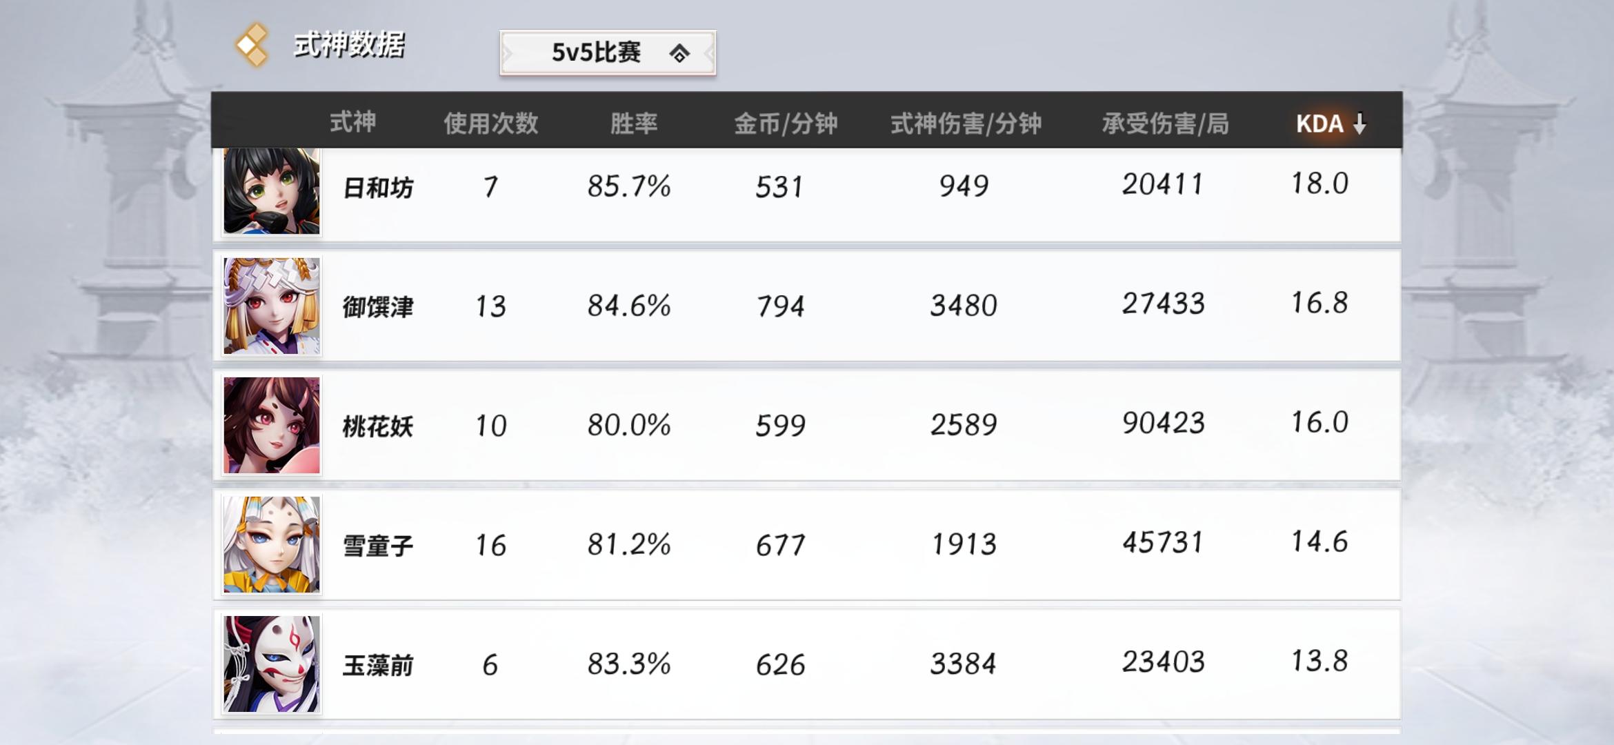1614x745 pixels.
Task: Choose 雪童子 avatar portrait
Action: point(272,544)
